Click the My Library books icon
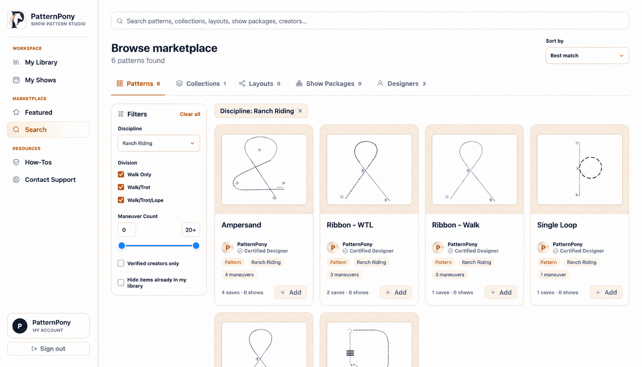 [x=16, y=62]
